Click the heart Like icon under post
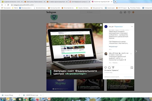Image resolution: width=152 pixels, height=101 pixels. (x=106, y=68)
